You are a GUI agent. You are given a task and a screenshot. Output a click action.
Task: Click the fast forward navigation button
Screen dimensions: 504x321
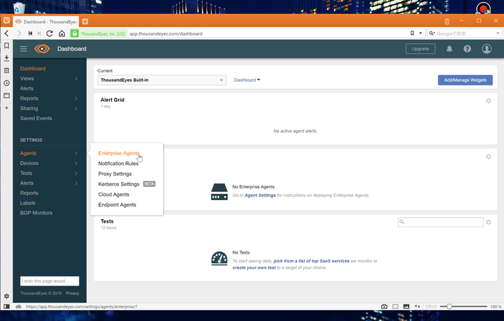[39, 33]
